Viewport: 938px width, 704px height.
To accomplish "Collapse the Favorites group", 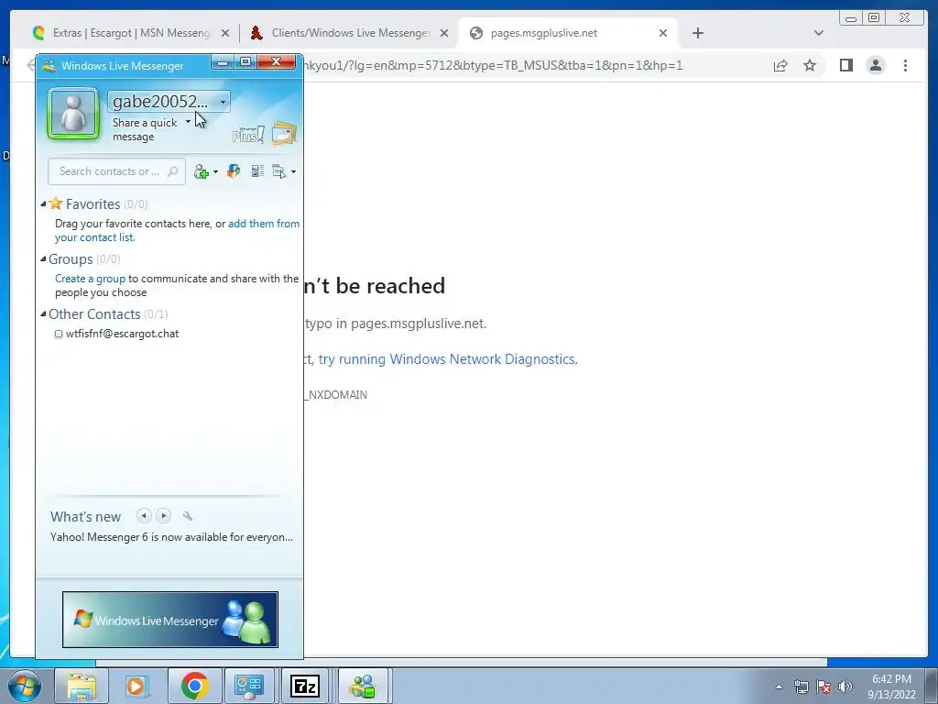I will 43,204.
